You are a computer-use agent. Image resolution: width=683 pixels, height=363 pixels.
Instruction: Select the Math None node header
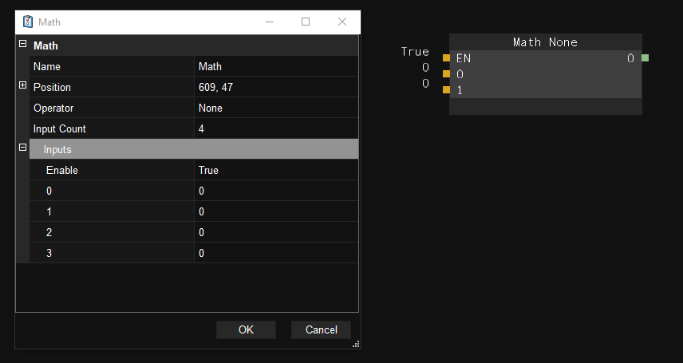click(x=545, y=42)
